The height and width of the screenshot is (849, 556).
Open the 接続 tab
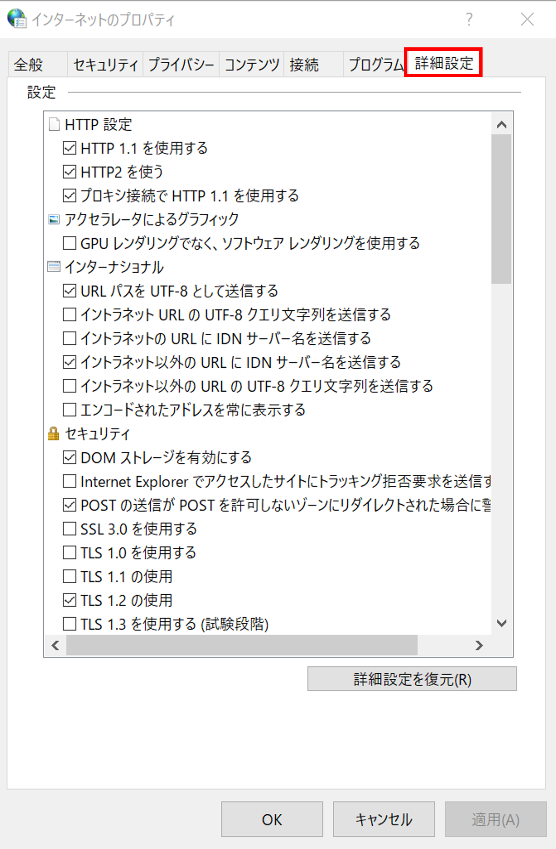pos(313,65)
